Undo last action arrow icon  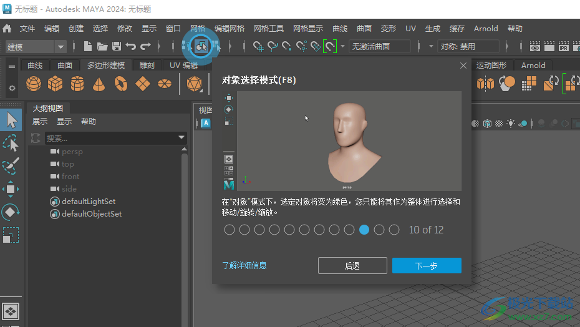pyautogui.click(x=130, y=46)
